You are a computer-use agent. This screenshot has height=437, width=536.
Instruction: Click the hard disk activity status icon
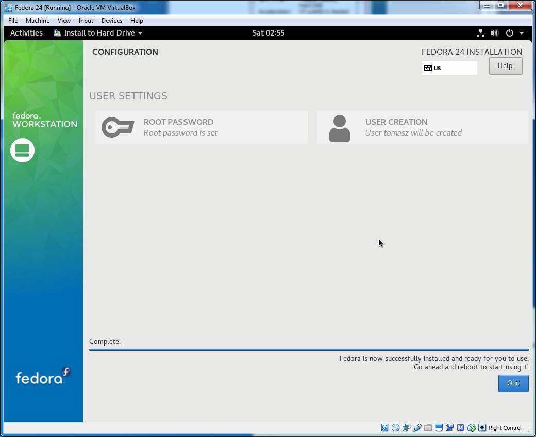(x=384, y=427)
